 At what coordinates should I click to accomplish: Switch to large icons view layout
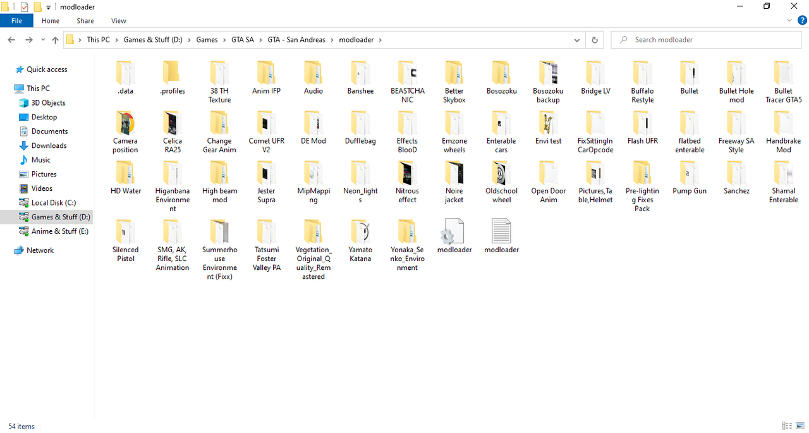[x=800, y=426]
